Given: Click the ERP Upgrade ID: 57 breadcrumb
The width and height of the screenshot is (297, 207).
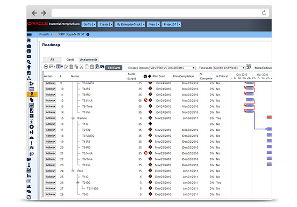Looking at the screenshot, I should tap(71, 34).
